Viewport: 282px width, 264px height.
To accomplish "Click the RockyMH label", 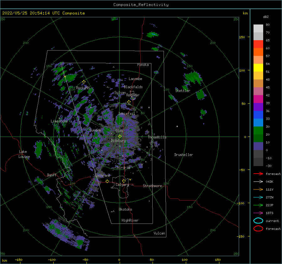I will click(x=83, y=88).
